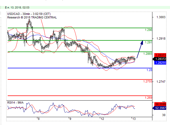Click the date axis label 8
The width and height of the screenshot is (170, 125).
(x=39, y=119)
